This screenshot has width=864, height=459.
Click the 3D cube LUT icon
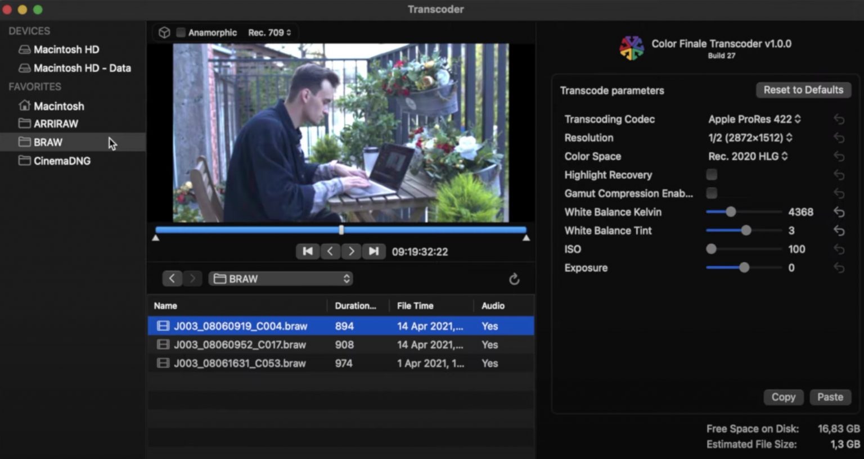pos(164,33)
